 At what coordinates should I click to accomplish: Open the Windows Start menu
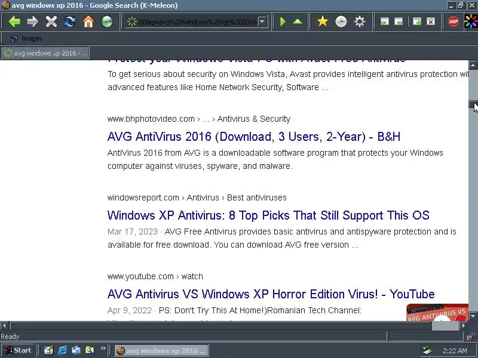(x=17, y=350)
